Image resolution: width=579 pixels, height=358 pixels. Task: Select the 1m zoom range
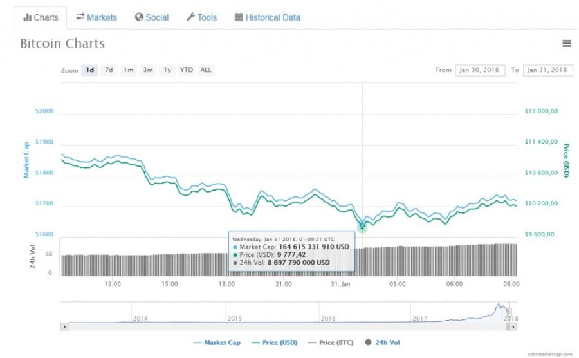pyautogui.click(x=129, y=70)
